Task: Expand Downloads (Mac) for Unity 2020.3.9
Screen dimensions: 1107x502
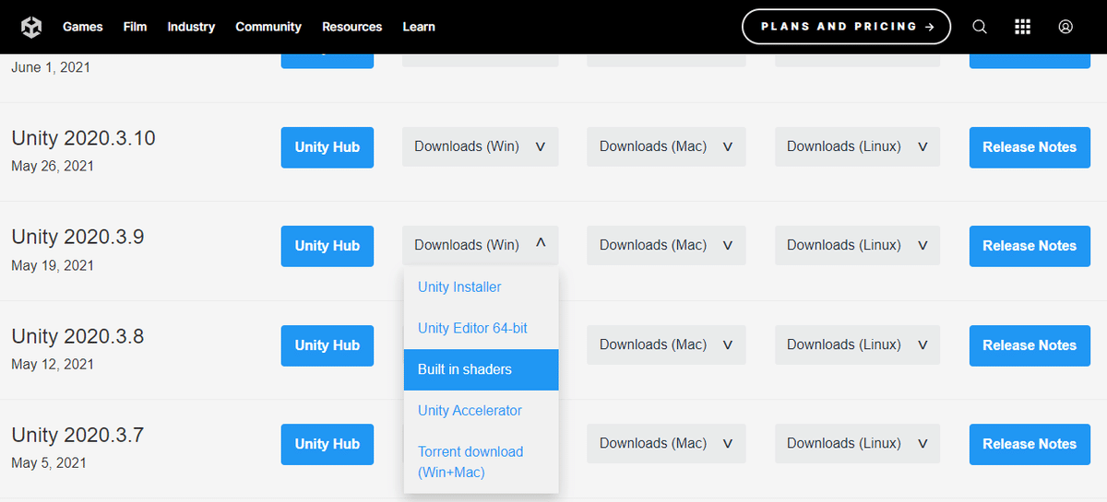Action: (x=666, y=245)
